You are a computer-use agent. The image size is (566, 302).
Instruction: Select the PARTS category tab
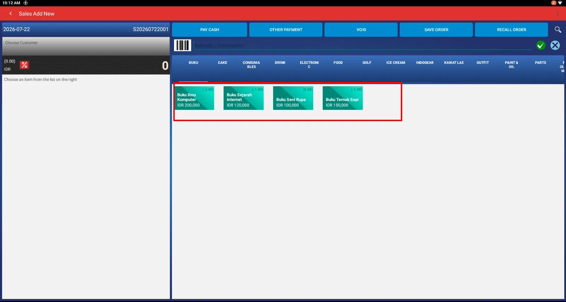point(541,63)
